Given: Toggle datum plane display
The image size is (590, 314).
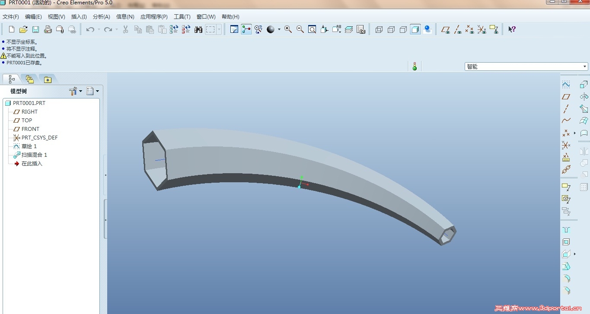Looking at the screenshot, I should tap(445, 29).
